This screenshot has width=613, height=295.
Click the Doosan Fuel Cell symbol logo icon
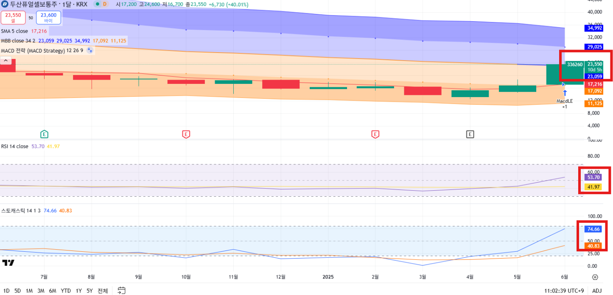click(x=5, y=4)
